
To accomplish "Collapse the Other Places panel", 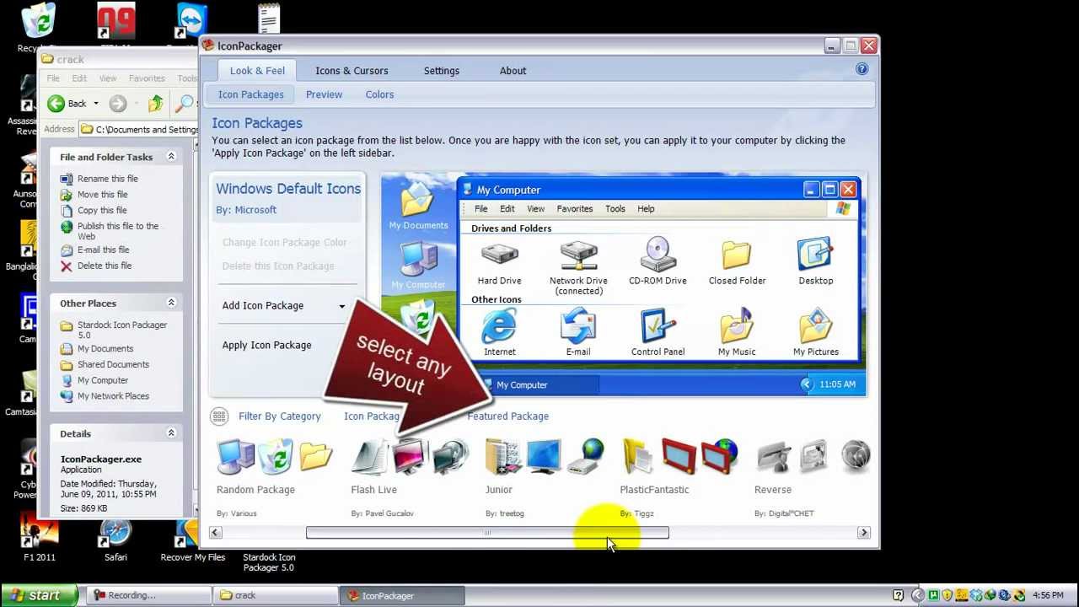I will [x=171, y=303].
